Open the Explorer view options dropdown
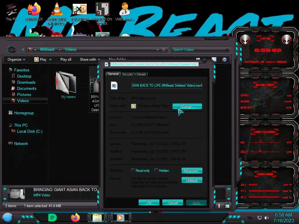 (204, 60)
